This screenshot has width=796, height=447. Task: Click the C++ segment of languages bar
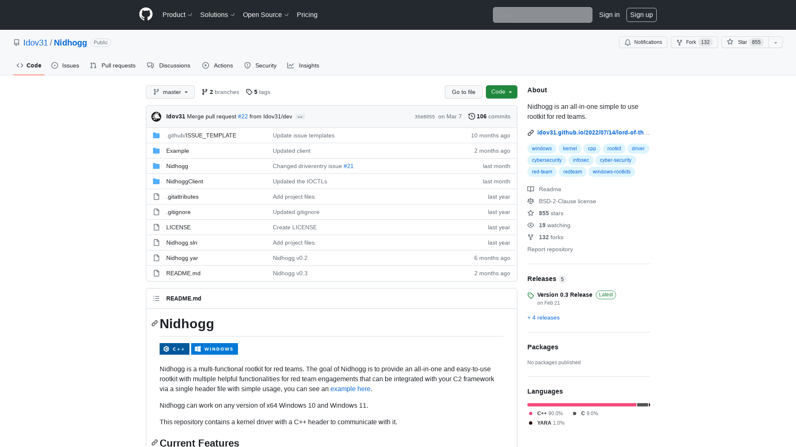580,405
